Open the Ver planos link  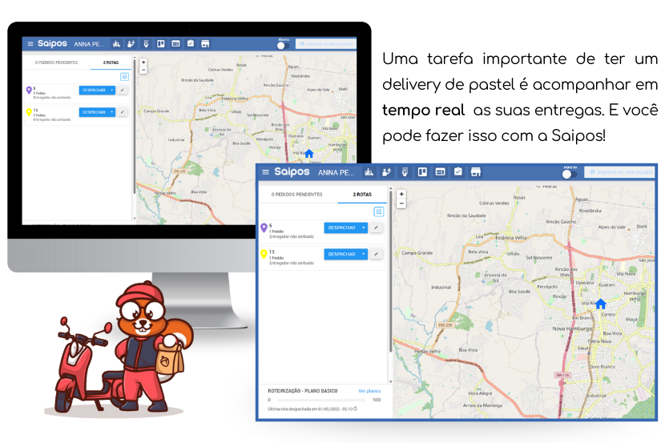(369, 391)
